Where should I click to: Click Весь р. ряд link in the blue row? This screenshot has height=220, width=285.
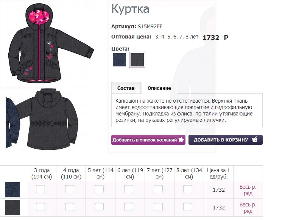248,190
